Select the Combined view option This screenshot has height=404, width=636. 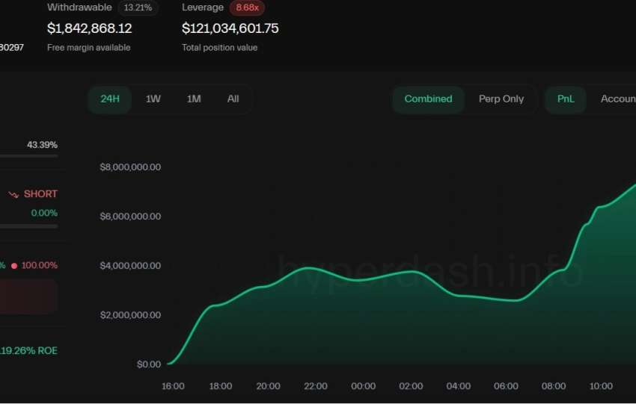[428, 99]
